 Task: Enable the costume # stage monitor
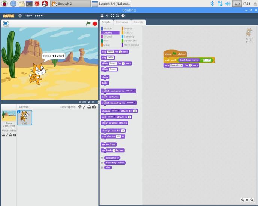[102, 158]
